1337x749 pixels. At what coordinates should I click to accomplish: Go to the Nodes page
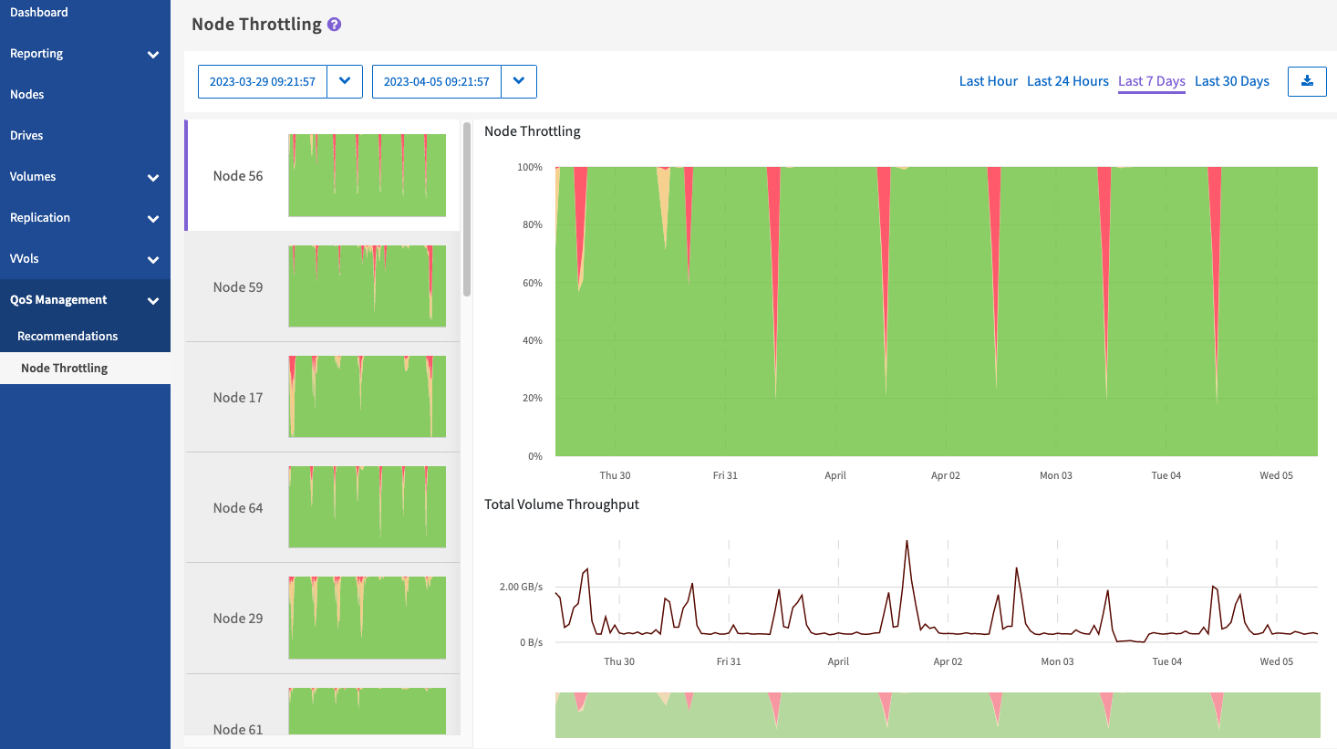tap(27, 95)
